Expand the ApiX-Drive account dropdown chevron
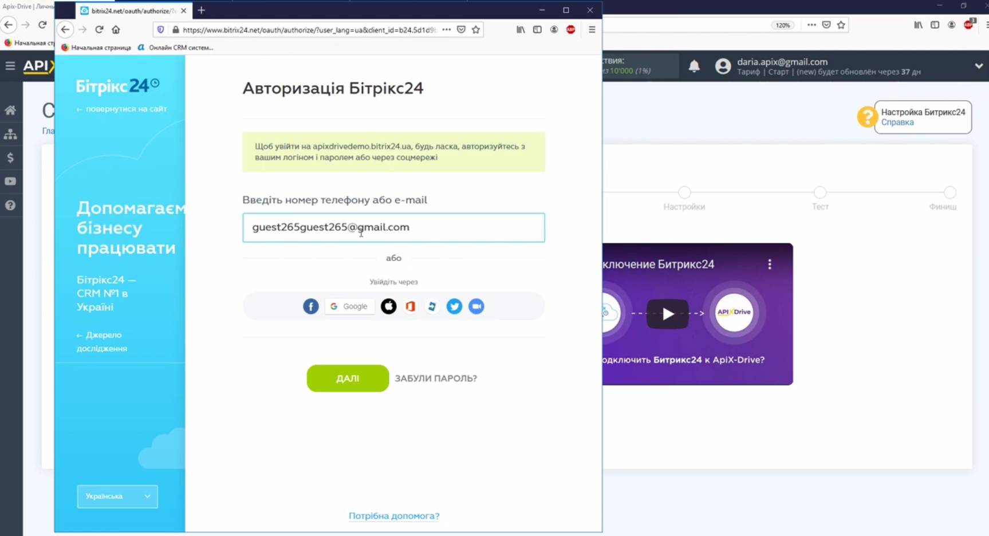The height and width of the screenshot is (536, 989). 979,66
